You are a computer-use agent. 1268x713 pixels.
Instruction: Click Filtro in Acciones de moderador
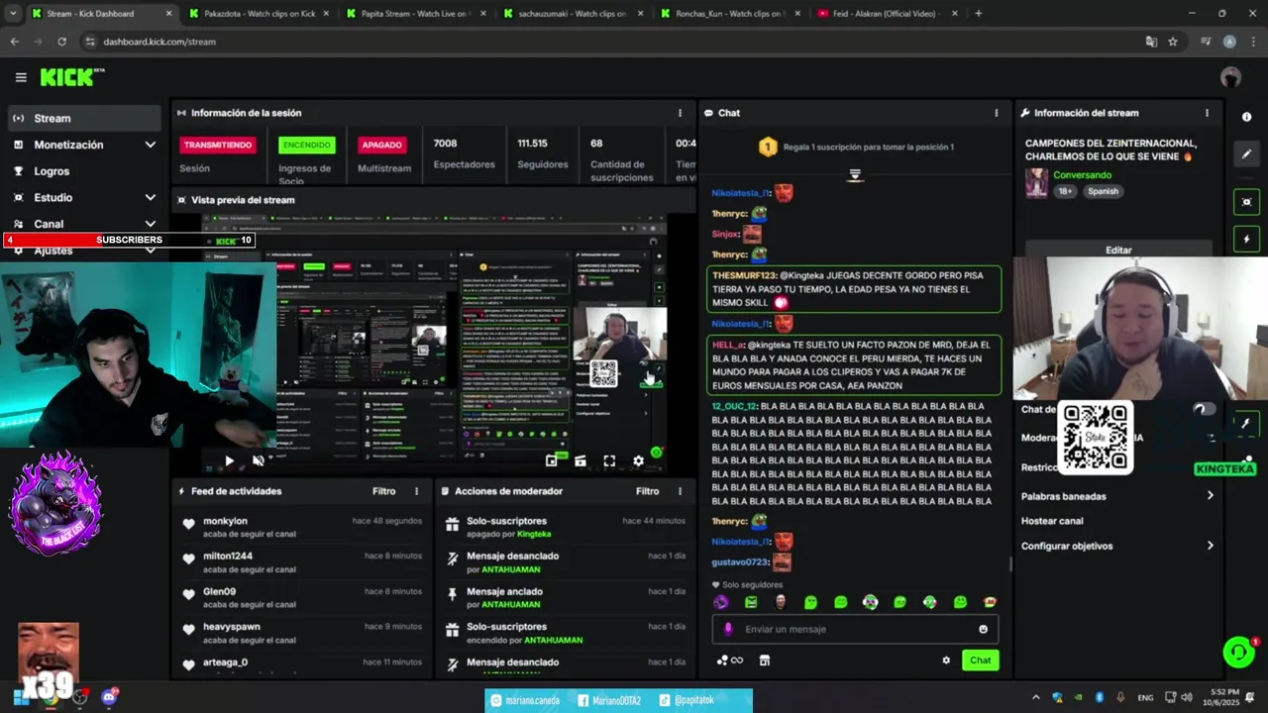click(x=647, y=491)
